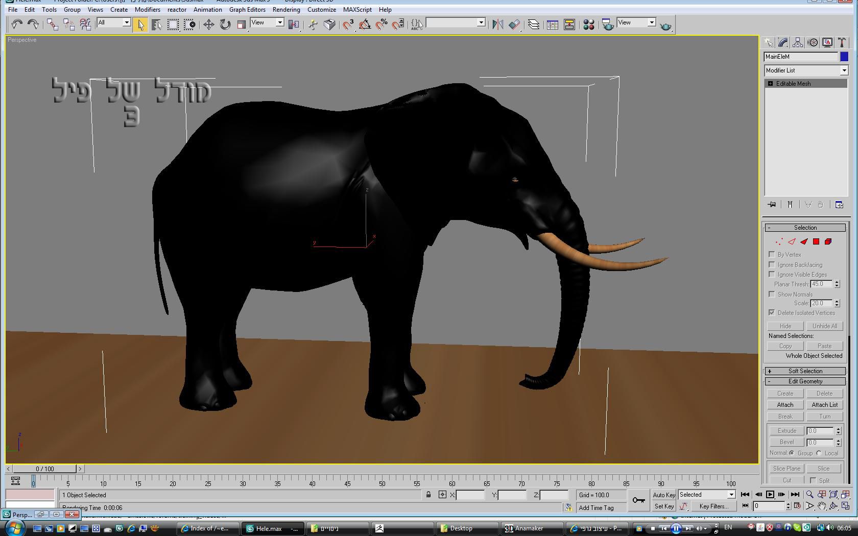Viewport: 858px width, 536px height.
Task: Toggle the Selection Lock padlock
Action: tap(428, 494)
